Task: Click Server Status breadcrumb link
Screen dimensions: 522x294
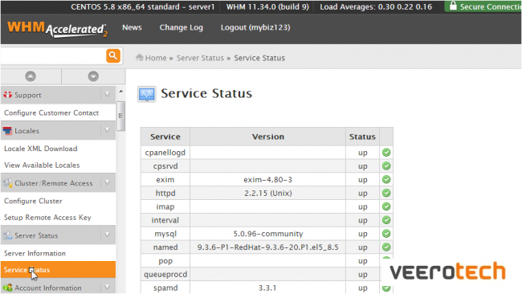Action: pyautogui.click(x=200, y=58)
